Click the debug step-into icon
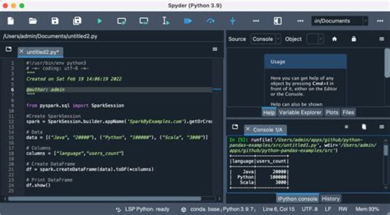Image resolution: width=390 pixels, height=215 pixels. tap(232, 21)
